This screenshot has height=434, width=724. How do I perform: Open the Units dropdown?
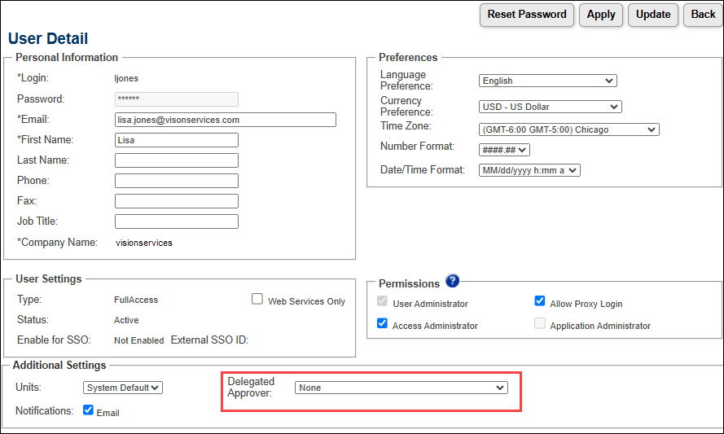point(123,388)
